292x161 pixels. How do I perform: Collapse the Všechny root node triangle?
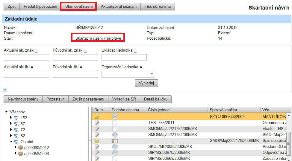pyautogui.click(x=7, y=112)
